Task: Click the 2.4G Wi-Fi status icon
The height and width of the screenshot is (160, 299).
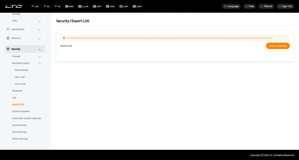Action: 35,6
